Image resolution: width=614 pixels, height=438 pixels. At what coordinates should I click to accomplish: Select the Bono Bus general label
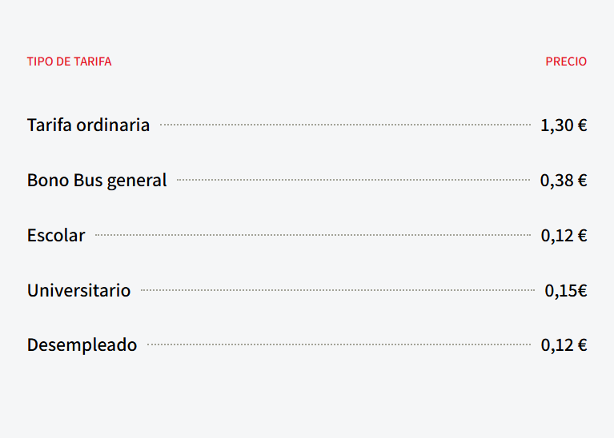click(97, 181)
